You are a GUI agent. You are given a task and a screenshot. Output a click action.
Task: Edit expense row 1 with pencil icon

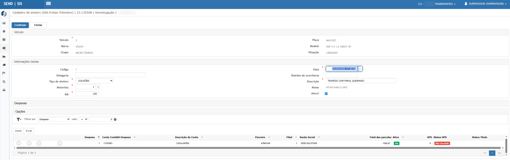29,143
